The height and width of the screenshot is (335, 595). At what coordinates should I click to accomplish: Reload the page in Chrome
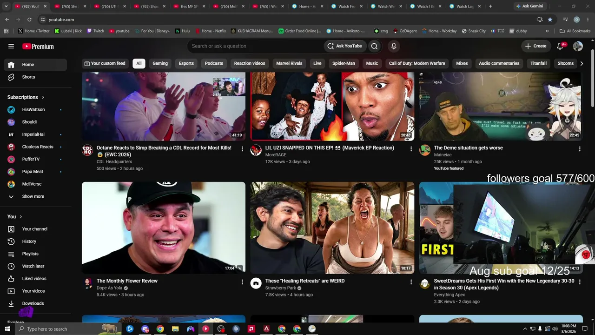coord(29,20)
